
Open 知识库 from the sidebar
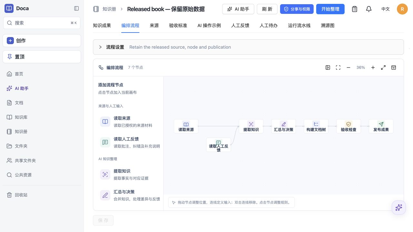click(42, 117)
